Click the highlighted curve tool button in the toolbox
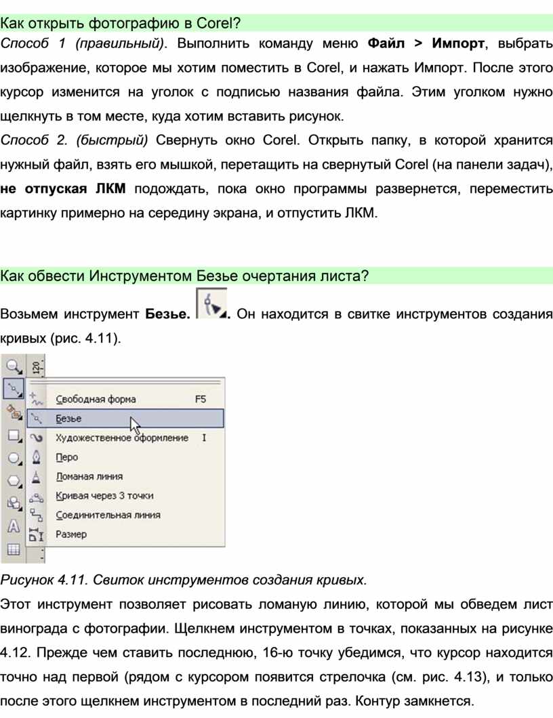Viewport: 553px width, 718px height. (x=14, y=389)
